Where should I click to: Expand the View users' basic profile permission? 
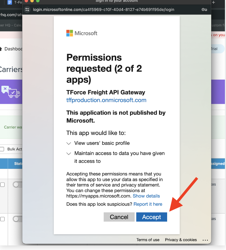[x=69, y=144]
